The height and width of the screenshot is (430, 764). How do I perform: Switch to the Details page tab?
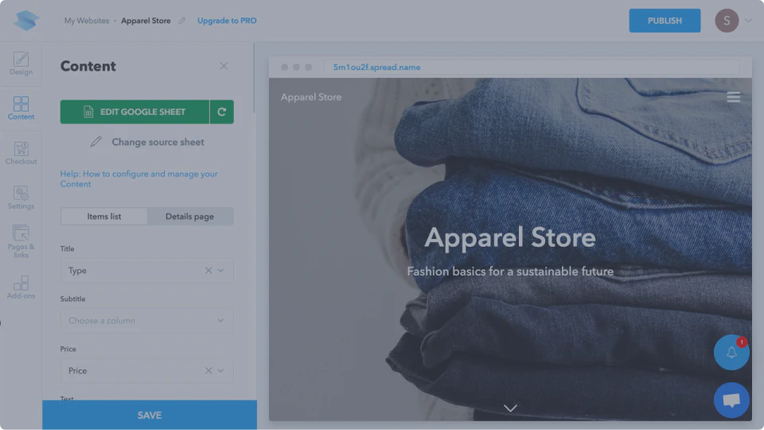click(189, 217)
